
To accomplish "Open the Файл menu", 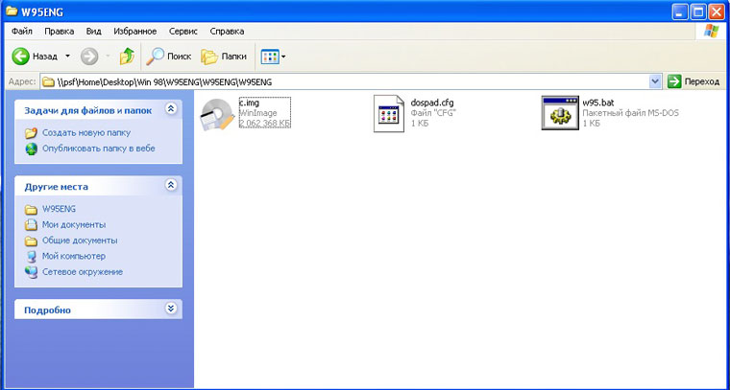I will [x=22, y=32].
